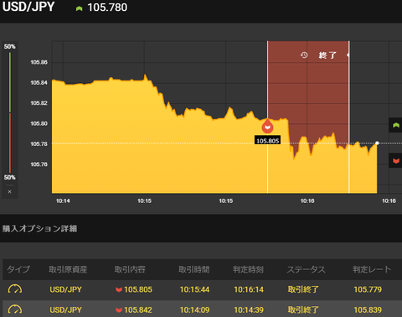Click red arrow beside 105.805 entry
This screenshot has width=402, height=317.
(x=119, y=289)
